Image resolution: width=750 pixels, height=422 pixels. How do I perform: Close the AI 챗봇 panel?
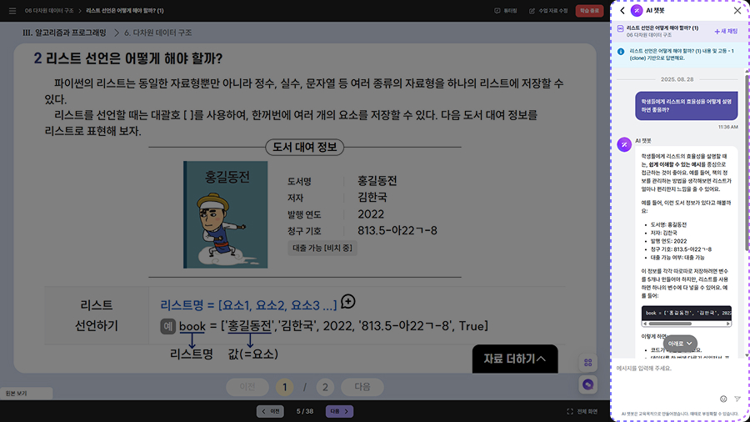tap(737, 11)
